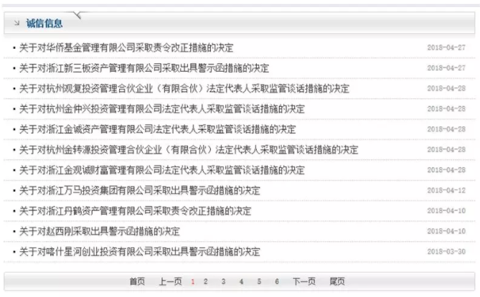480x297 pixels.
Task: Jump to page 2 in pagination
Action: click(206, 282)
